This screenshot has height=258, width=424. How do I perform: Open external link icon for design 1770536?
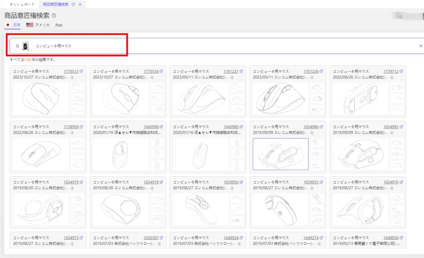click(x=161, y=71)
